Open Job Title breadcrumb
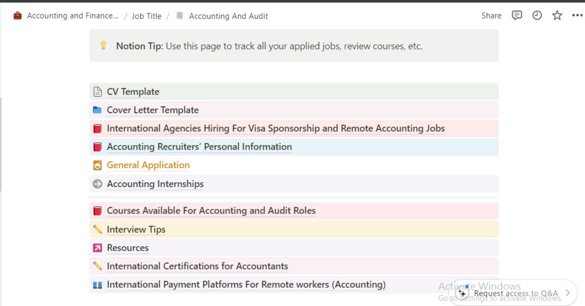The width and height of the screenshot is (585, 306). coord(147,16)
